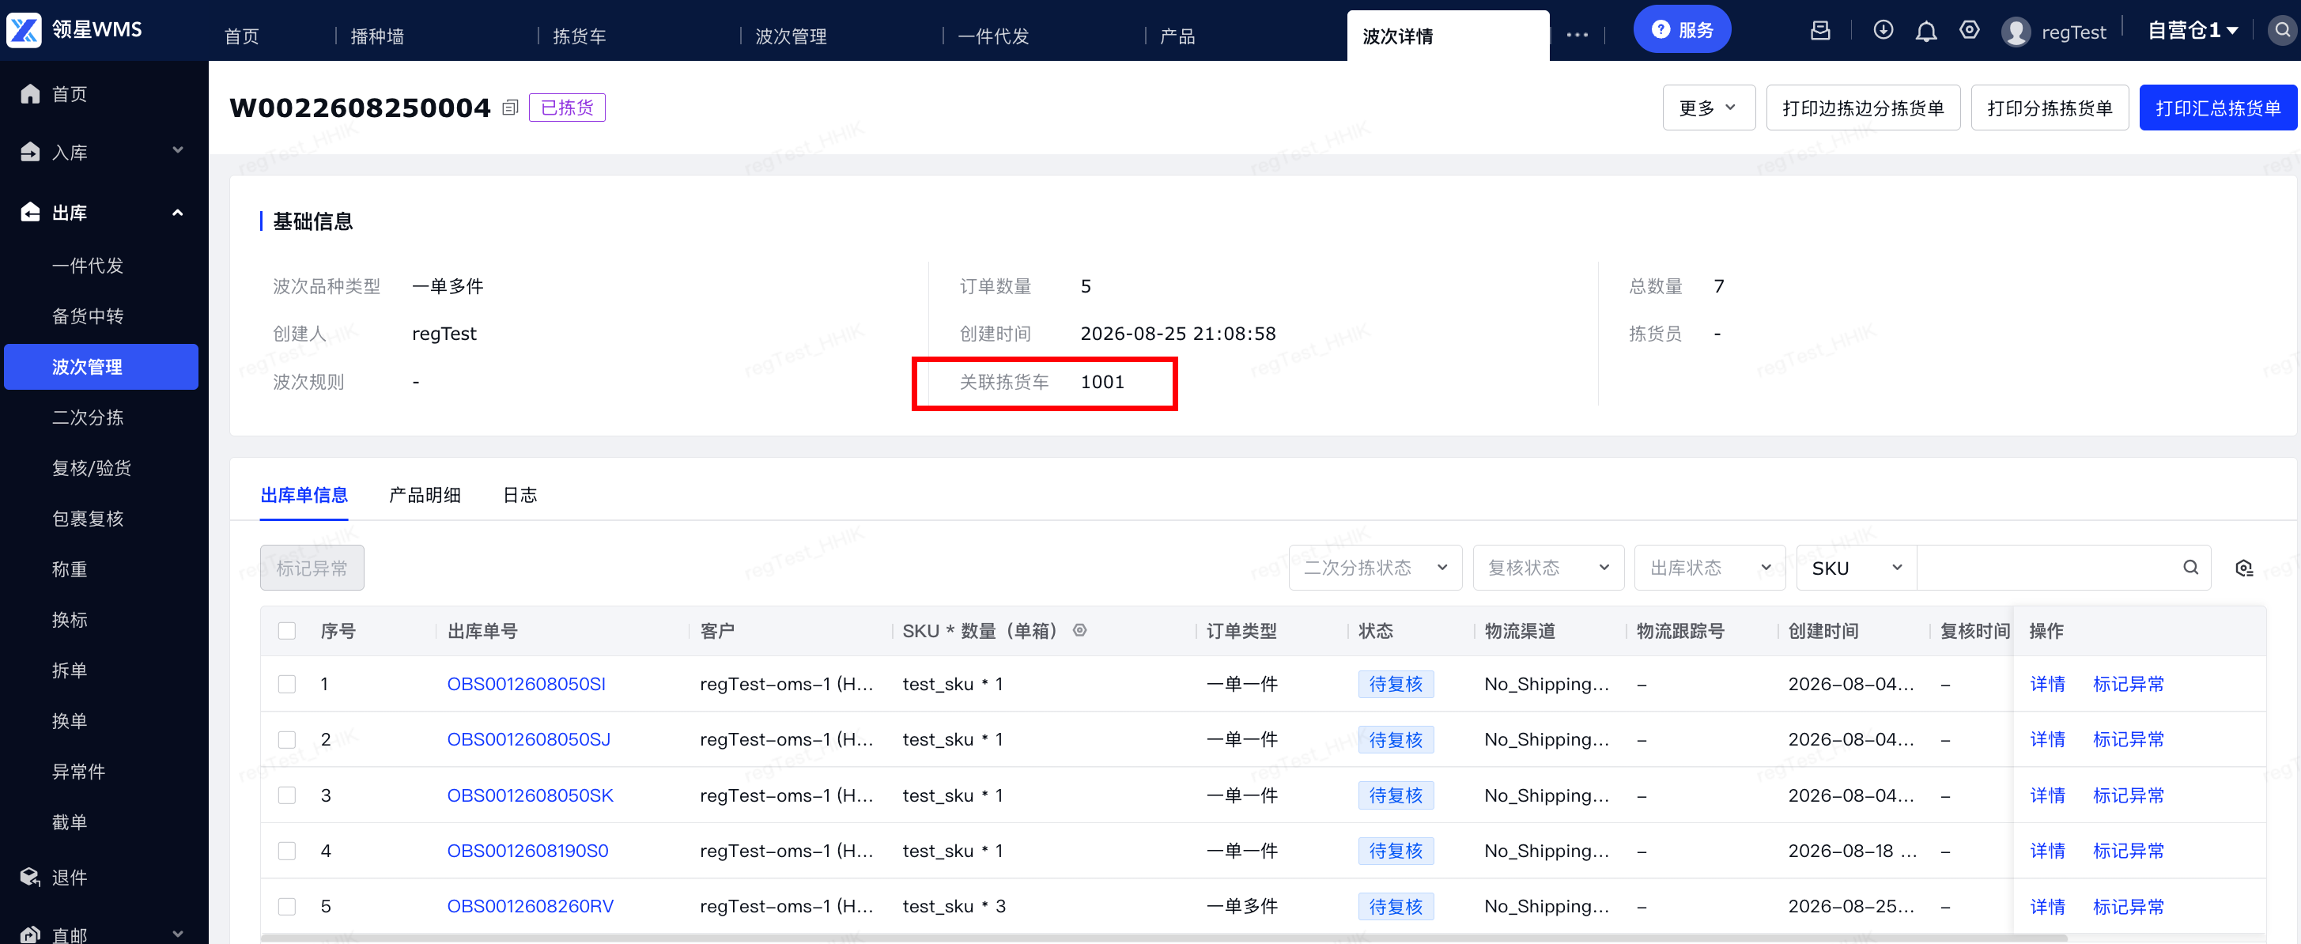
Task: Copy the wave number W0022608250004
Action: (510, 108)
